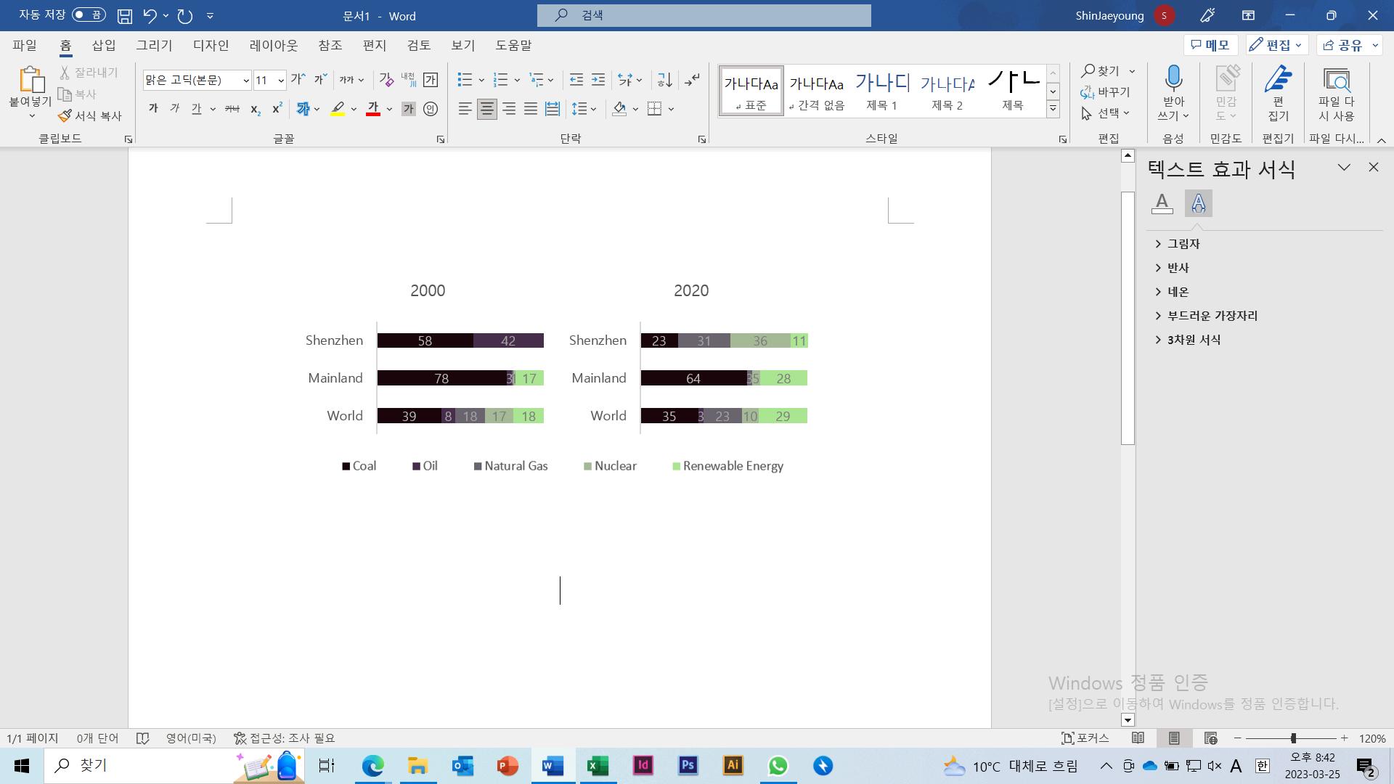Click the yellow text highlight color
Viewport: 1394px width, 784px height.
pyautogui.click(x=338, y=109)
